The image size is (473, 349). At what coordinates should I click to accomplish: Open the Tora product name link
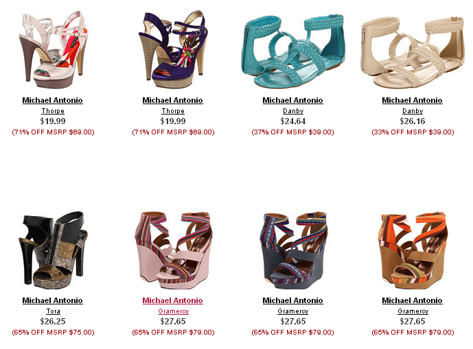[53, 311]
